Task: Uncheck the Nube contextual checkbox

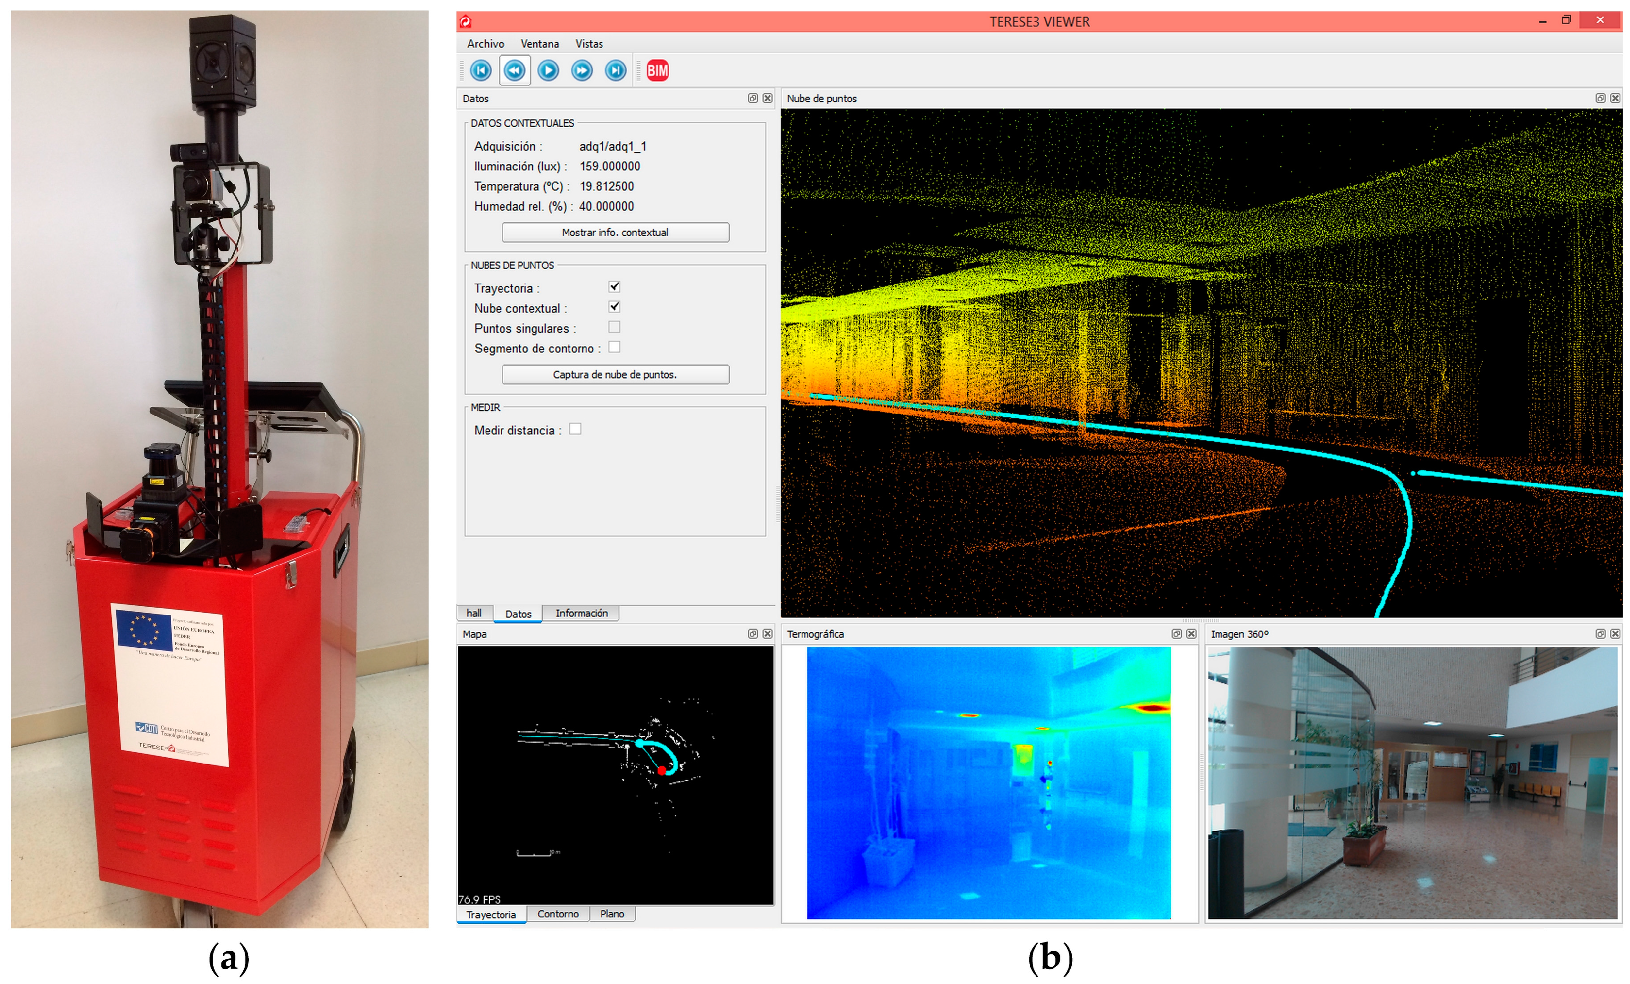Action: coord(614,307)
